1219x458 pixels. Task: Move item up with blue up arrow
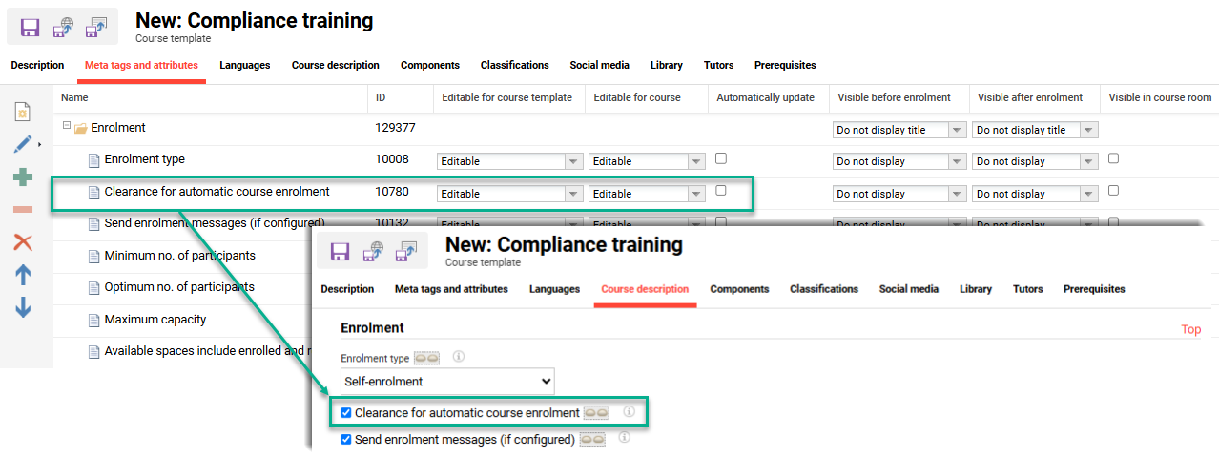tap(23, 275)
